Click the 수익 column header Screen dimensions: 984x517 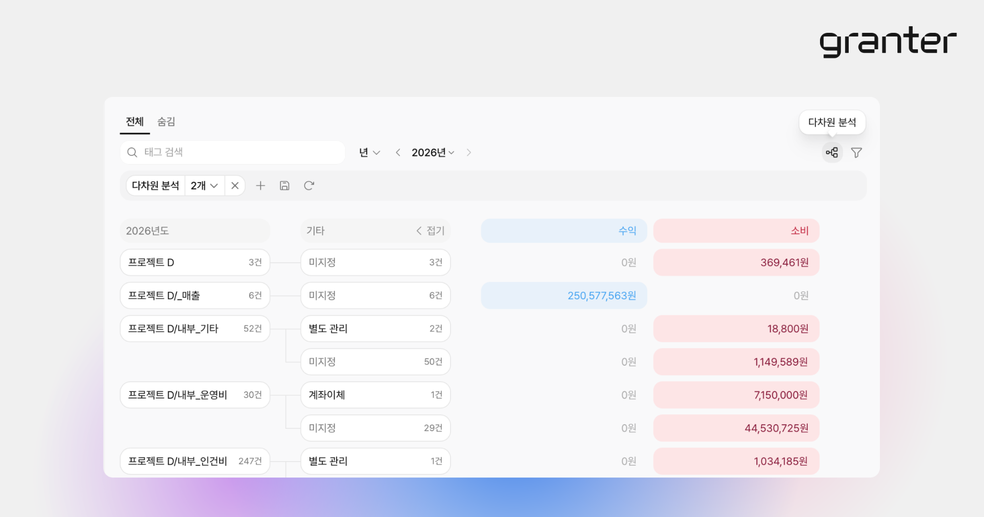(564, 231)
